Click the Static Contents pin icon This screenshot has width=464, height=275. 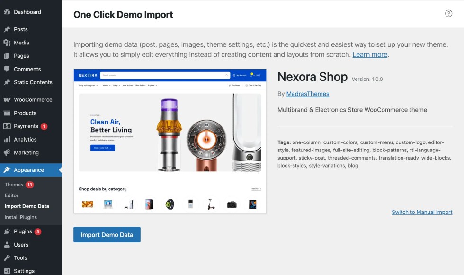(x=7, y=82)
